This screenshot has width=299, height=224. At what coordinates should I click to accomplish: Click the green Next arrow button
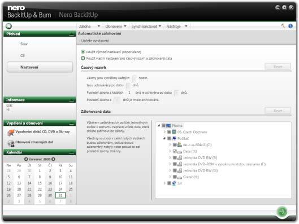(282, 212)
